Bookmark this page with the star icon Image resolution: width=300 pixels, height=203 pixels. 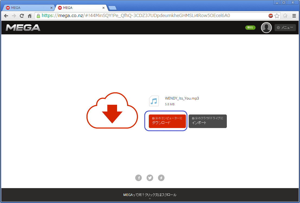click(277, 16)
